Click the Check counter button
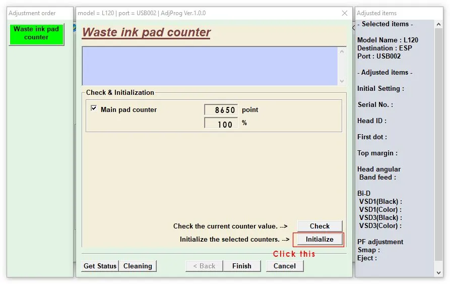450x284 pixels. 319,226
